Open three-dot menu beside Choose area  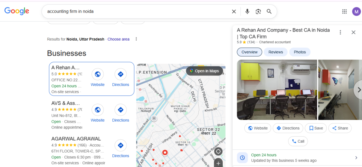[136, 39]
